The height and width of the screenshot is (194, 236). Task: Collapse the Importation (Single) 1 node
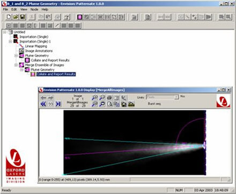point(10,42)
